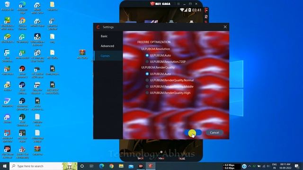Open the Recycle Bin desktop icon

click(x=8, y=6)
